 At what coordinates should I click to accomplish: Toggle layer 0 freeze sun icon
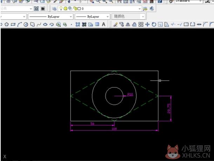[66, 9]
